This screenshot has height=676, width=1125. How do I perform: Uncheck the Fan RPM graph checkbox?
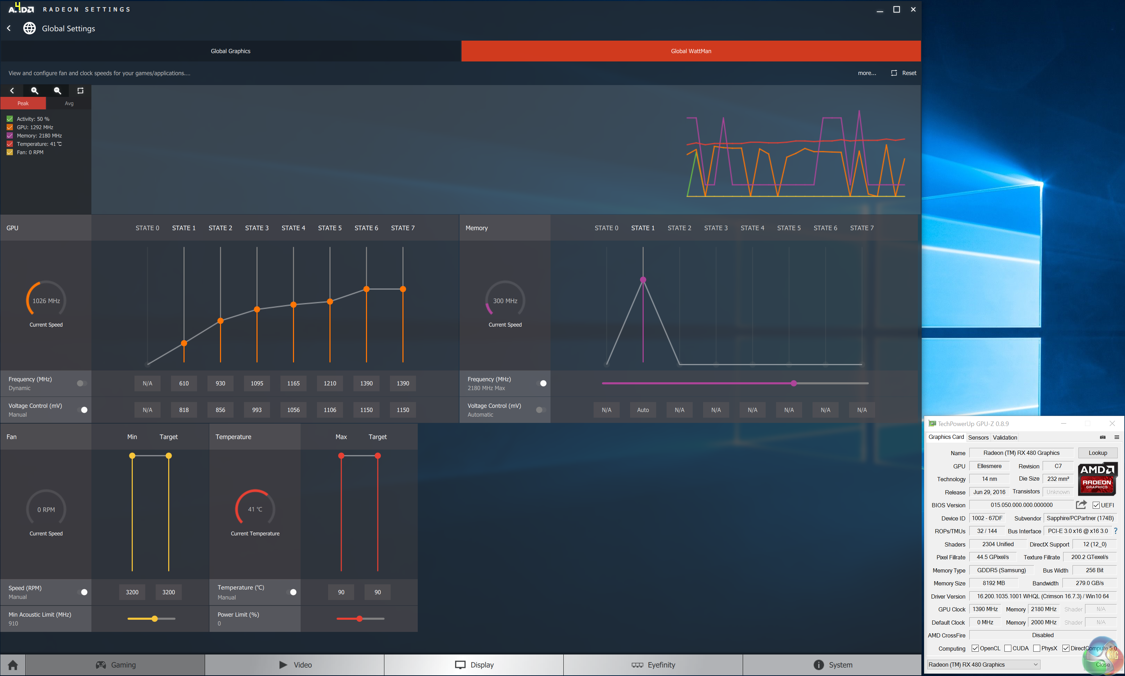[x=10, y=152]
